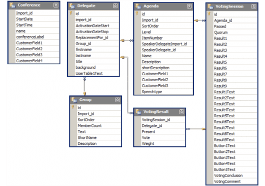265x186 pixels.
Task: Select the Delegate table title
Action: tap(86, 6)
